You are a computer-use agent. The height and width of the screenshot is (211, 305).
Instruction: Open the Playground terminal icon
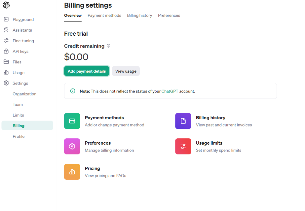click(x=6, y=19)
